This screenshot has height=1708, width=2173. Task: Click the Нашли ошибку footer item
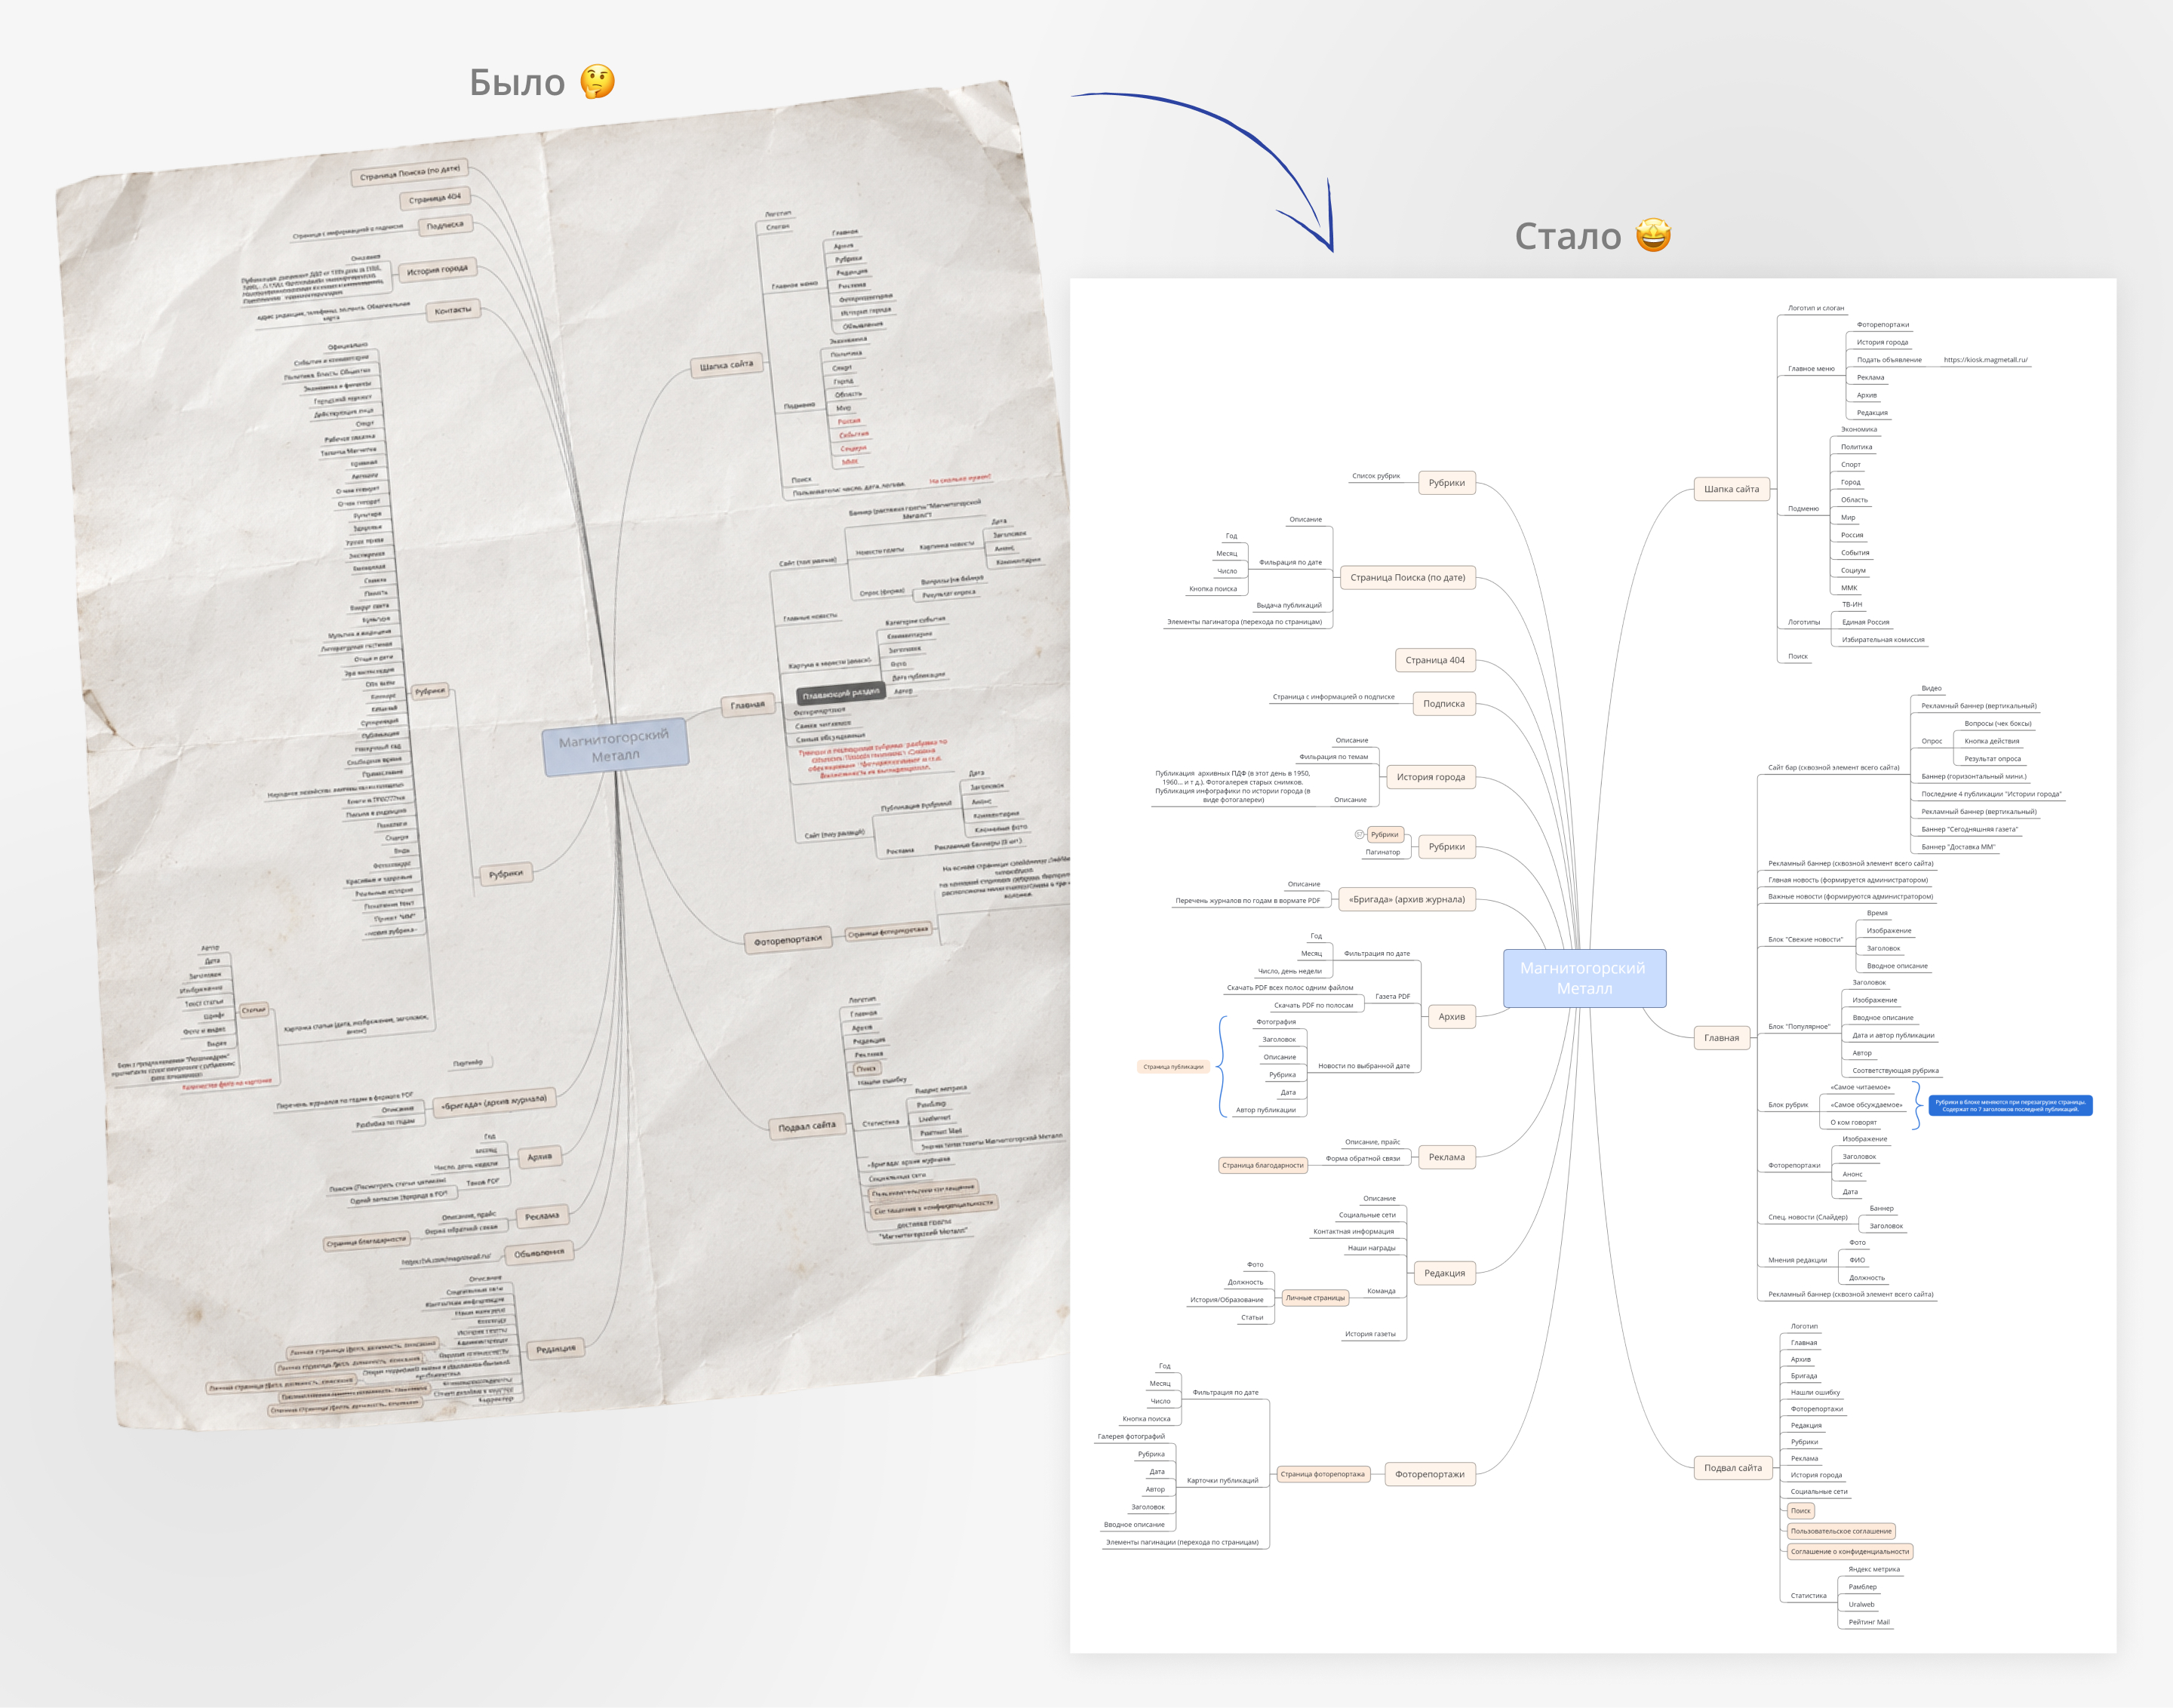tap(1814, 1392)
